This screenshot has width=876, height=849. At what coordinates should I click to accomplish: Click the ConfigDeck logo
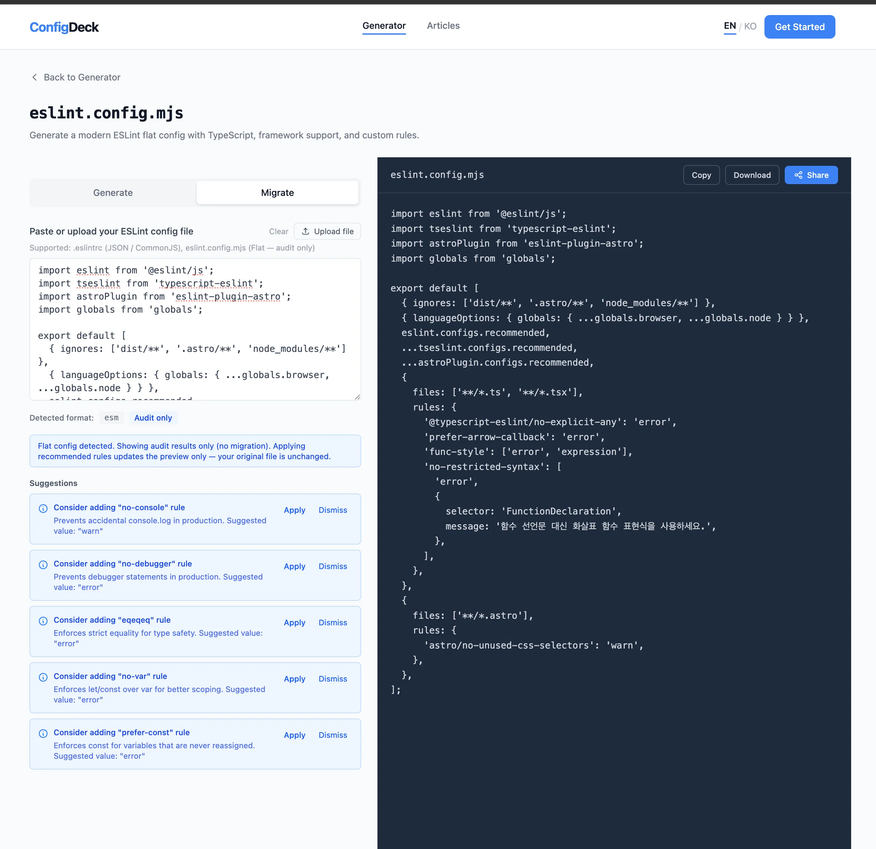click(64, 27)
